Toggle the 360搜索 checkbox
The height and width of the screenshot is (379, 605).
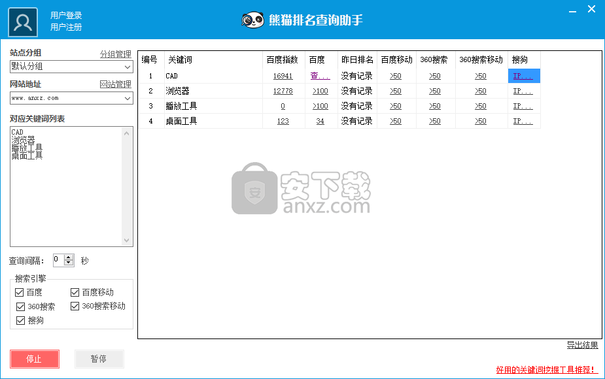[20, 306]
